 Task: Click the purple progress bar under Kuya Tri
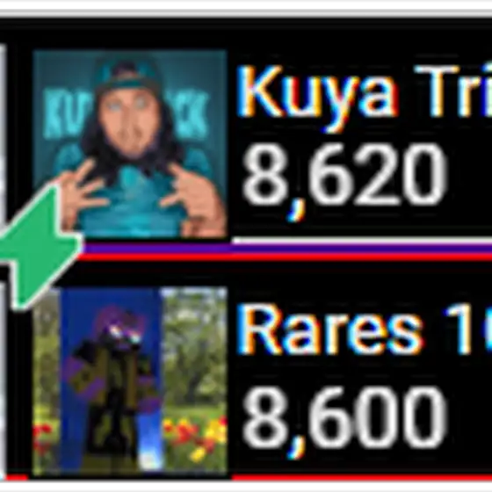(287, 248)
